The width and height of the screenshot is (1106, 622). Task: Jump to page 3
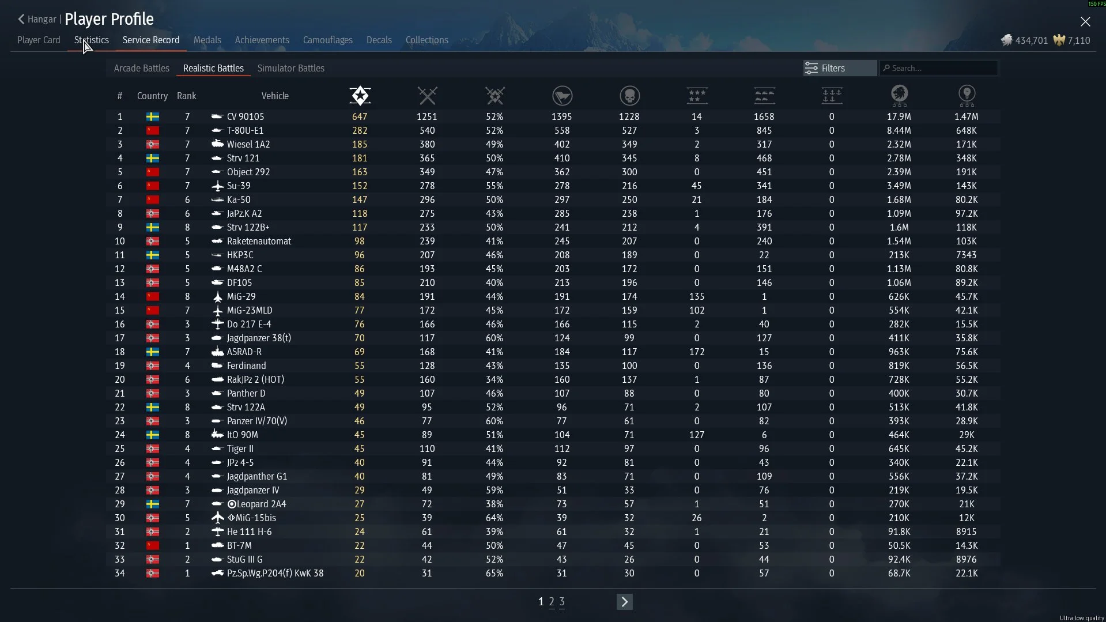click(562, 602)
